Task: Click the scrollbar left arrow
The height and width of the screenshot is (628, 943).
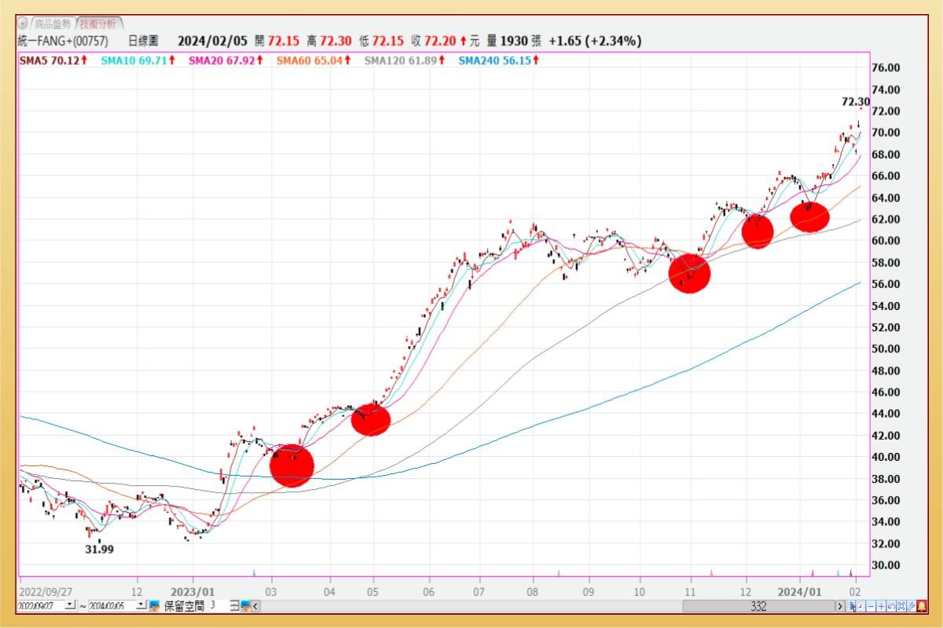Action: coord(255,606)
